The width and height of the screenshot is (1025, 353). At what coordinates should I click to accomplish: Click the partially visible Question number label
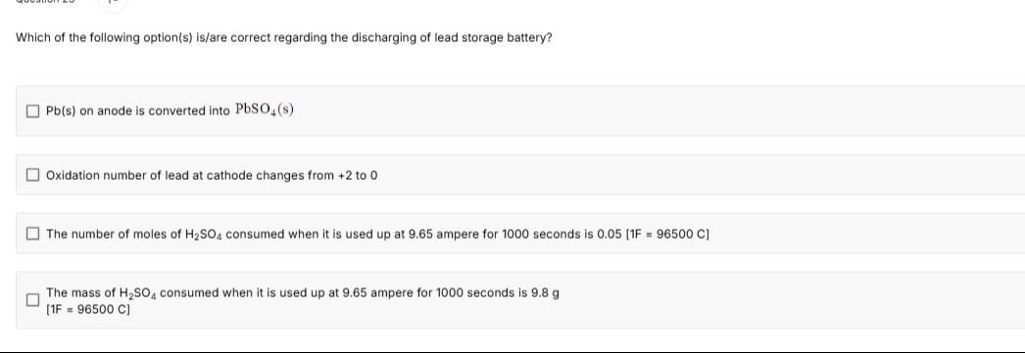pyautogui.click(x=46, y=2)
